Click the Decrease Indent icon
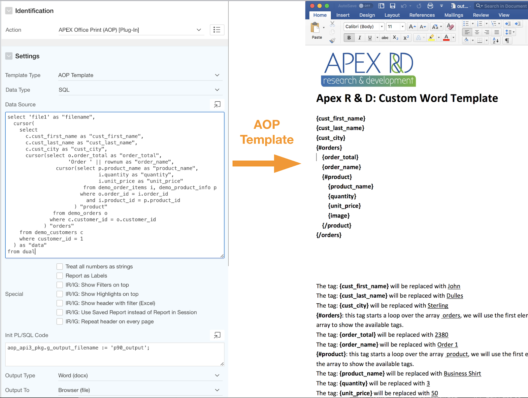Viewport: 528px width, 398px height. tap(508, 23)
